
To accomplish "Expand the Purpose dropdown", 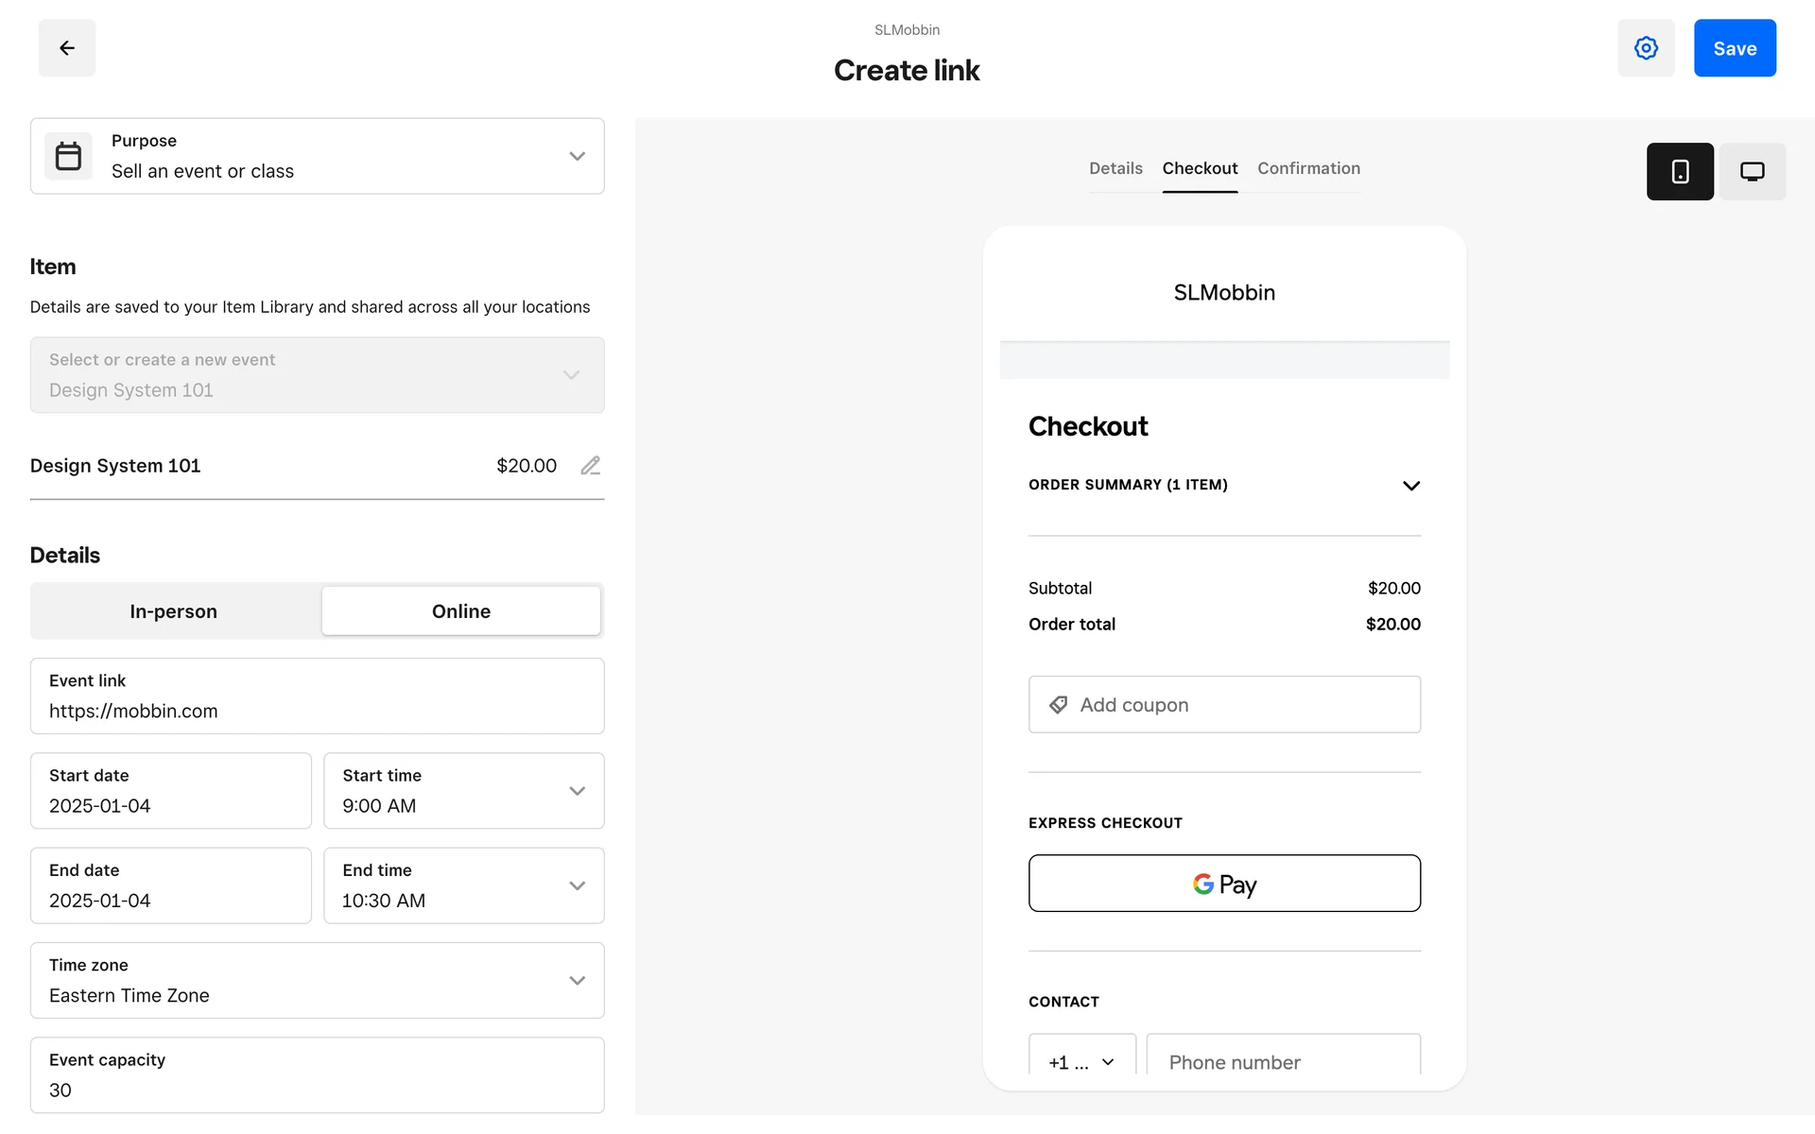I will 577,156.
